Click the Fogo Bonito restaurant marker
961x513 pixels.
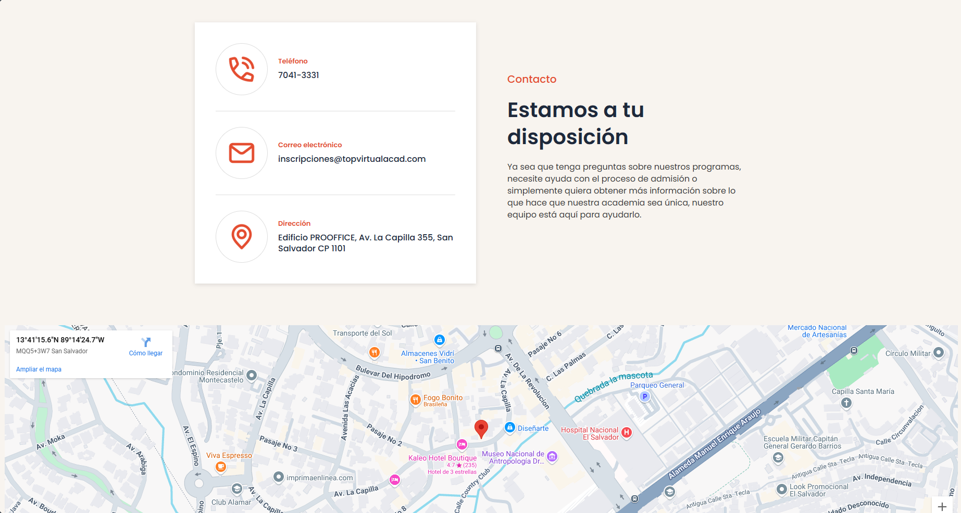pyautogui.click(x=415, y=400)
